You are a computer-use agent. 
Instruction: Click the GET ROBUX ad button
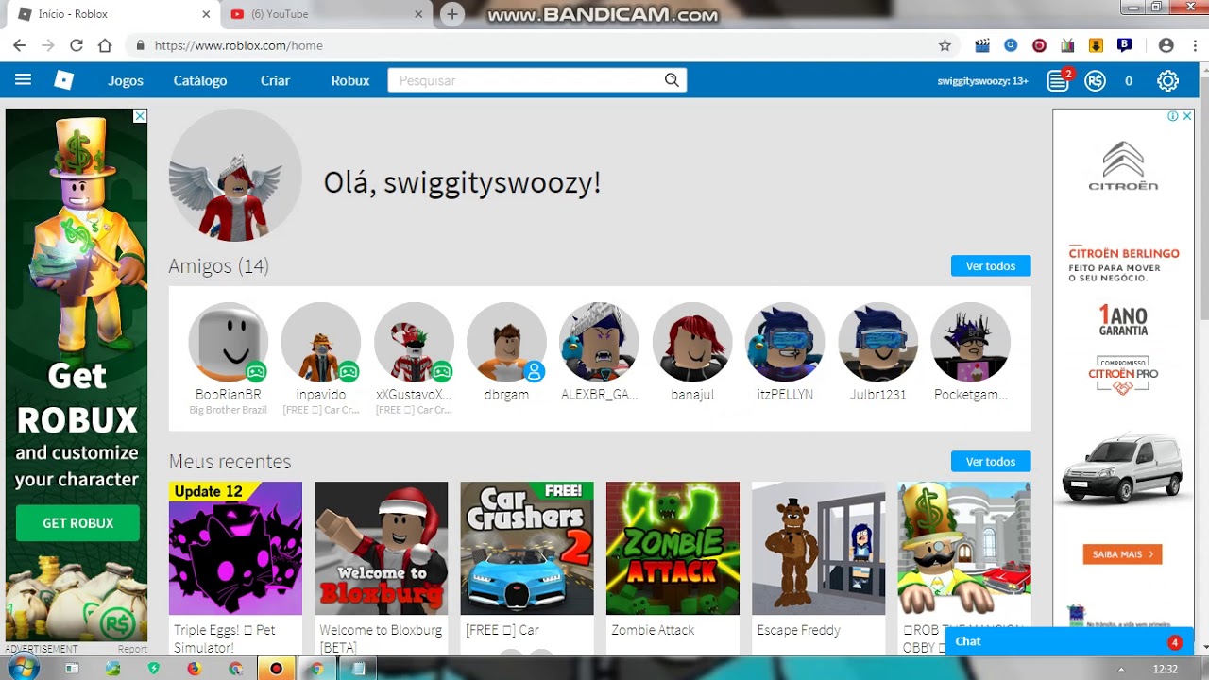(77, 523)
